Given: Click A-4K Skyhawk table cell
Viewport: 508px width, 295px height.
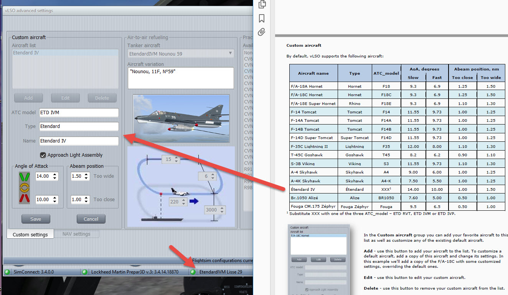Looking at the screenshot, I should click(x=314, y=181).
